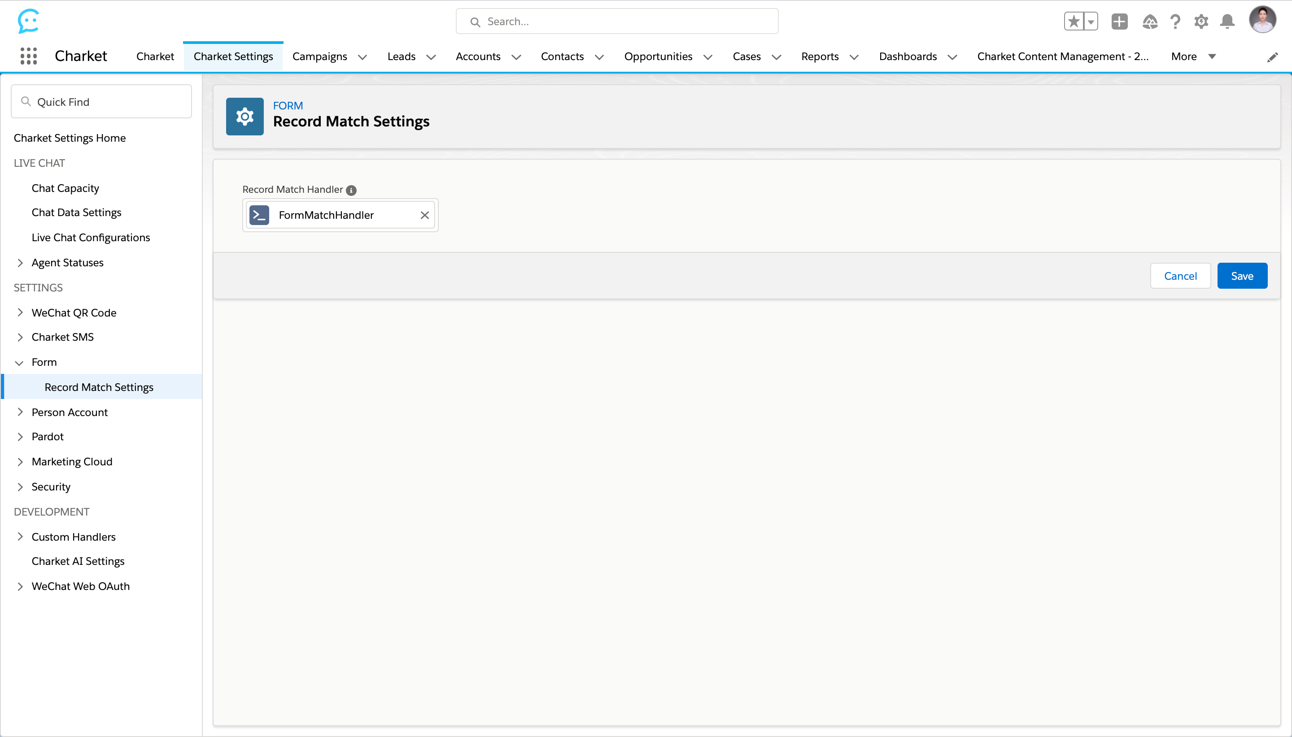Viewport: 1292px width, 737px height.
Task: Expand the Agent Statuses tree item
Action: click(x=20, y=262)
